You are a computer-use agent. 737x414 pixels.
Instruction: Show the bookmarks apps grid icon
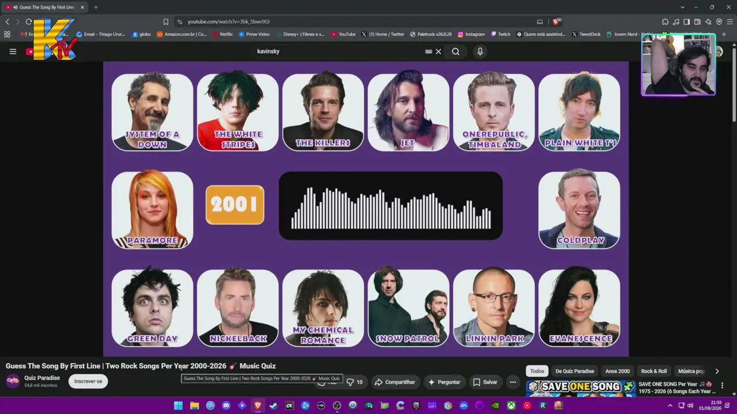pyautogui.click(x=7, y=34)
